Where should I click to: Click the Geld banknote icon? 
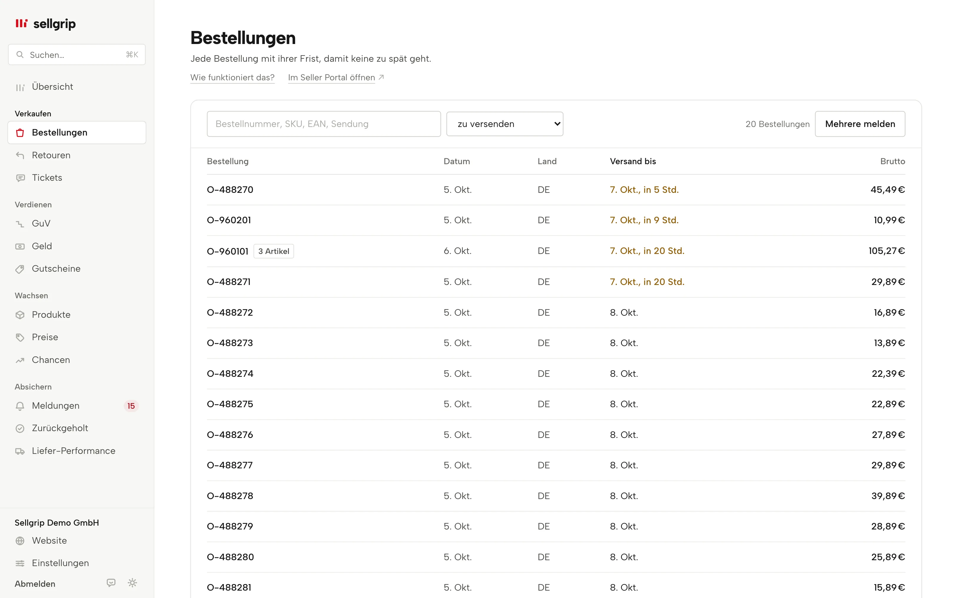point(20,246)
